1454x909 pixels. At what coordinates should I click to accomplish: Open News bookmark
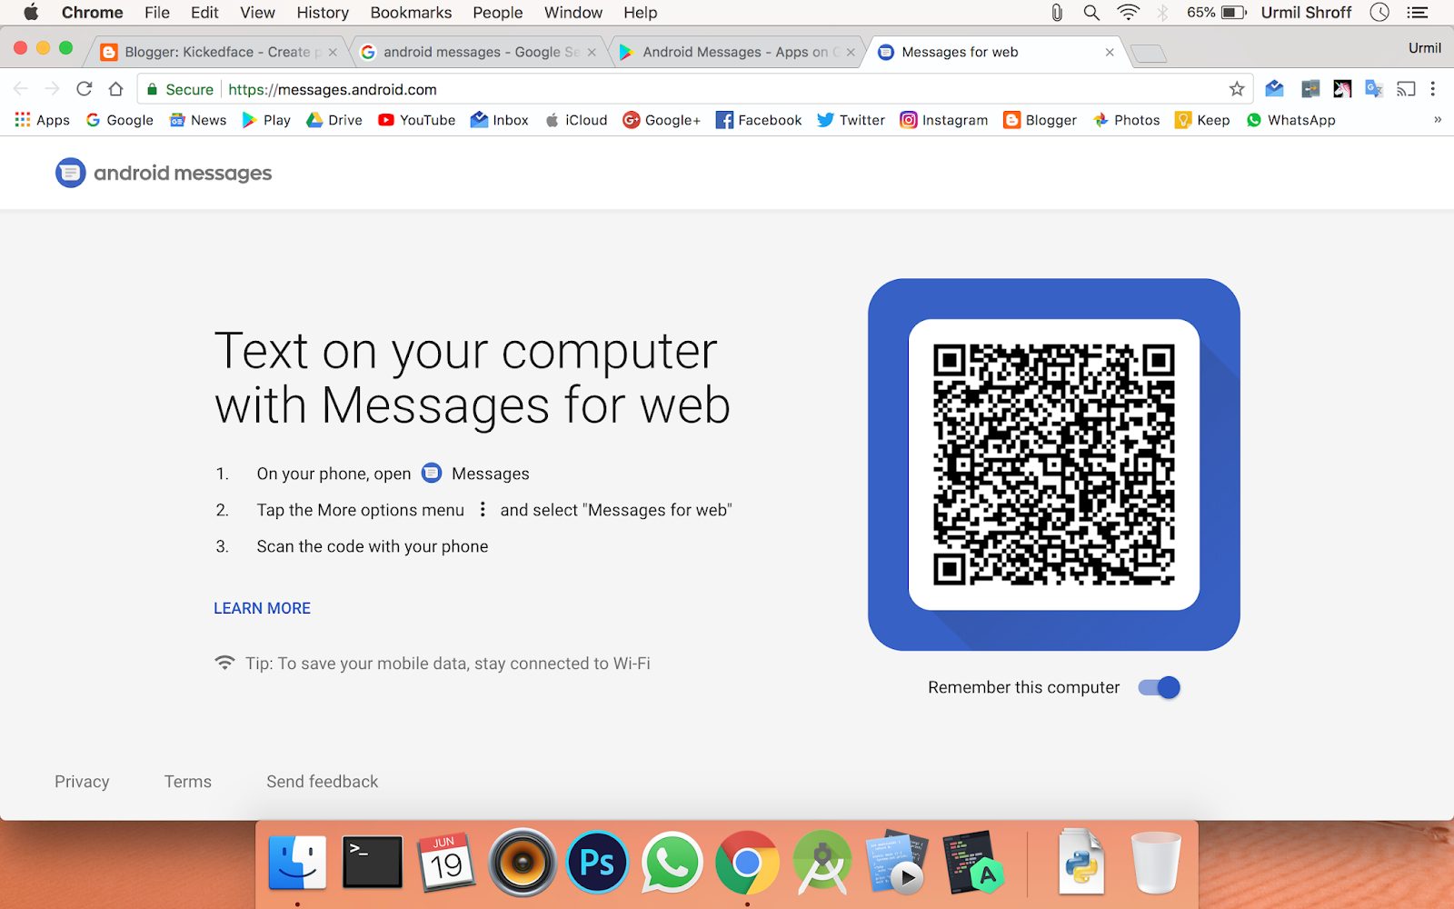tap(198, 120)
